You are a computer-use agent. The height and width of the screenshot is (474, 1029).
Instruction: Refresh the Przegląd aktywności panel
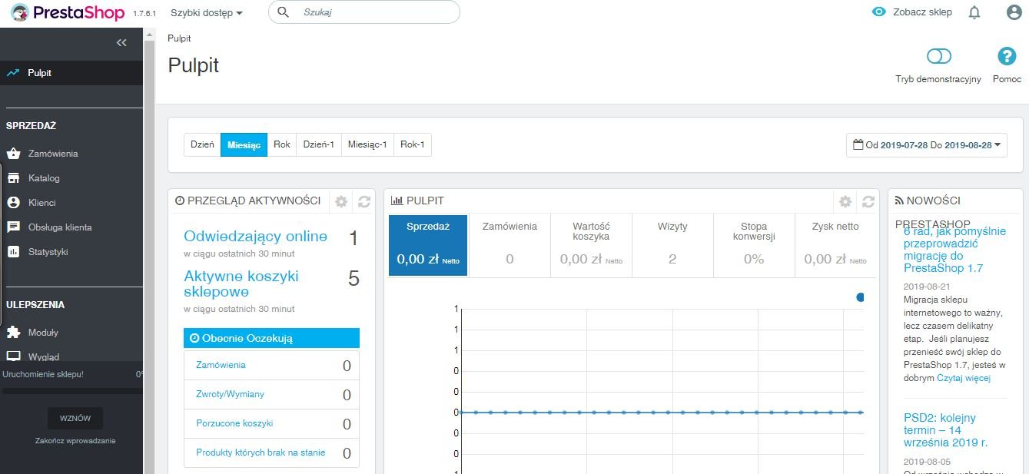364,201
